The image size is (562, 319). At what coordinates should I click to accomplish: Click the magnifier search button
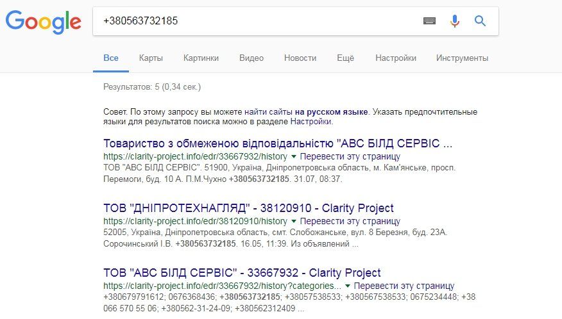click(x=480, y=21)
